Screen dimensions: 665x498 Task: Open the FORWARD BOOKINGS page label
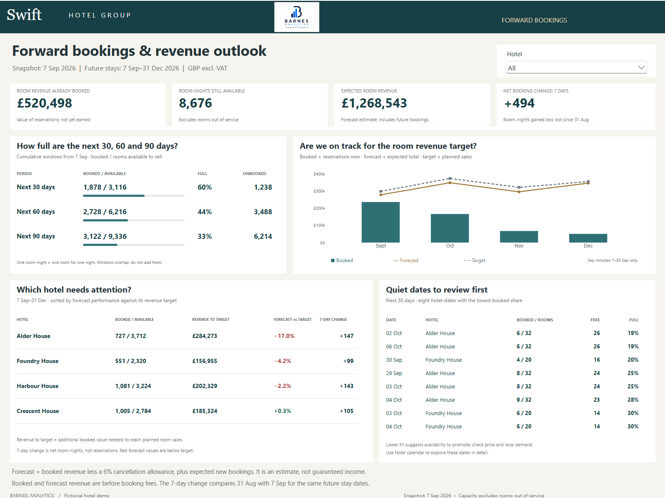(x=534, y=20)
